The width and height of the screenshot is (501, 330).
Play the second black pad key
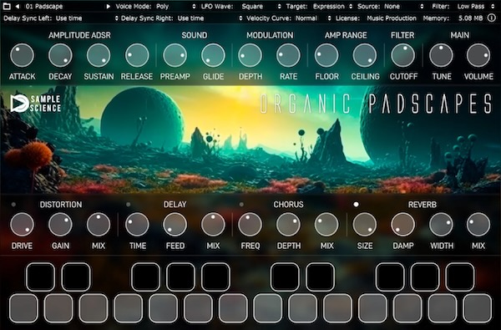pos(76,277)
